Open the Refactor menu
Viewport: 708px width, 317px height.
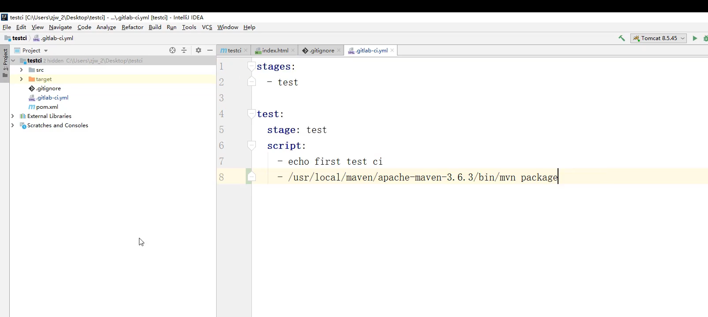point(132,27)
